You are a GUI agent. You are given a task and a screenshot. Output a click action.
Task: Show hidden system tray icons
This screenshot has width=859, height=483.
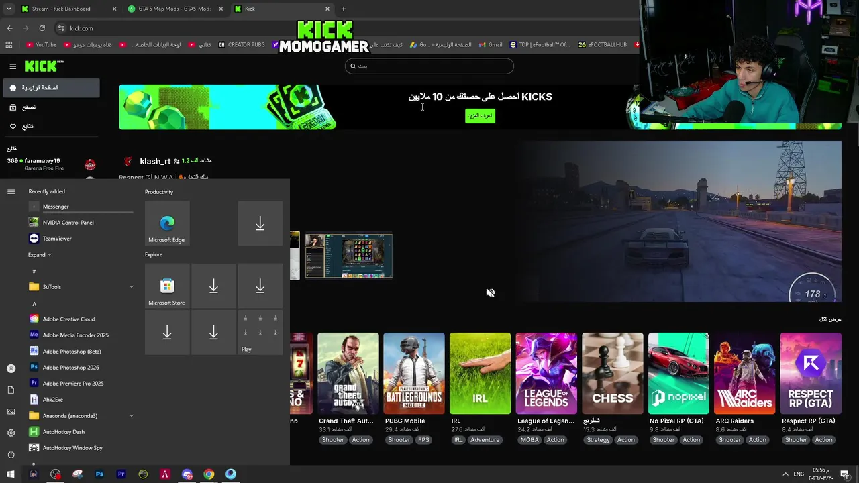786,474
